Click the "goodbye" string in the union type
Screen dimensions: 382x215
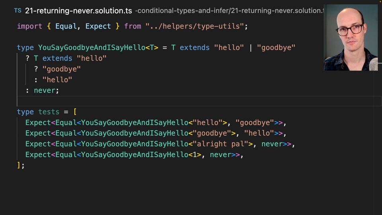click(276, 48)
